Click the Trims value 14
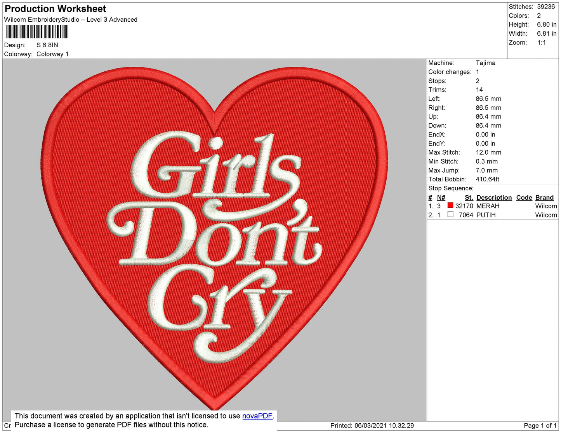Viewport: 561px width, 433px height. click(479, 90)
